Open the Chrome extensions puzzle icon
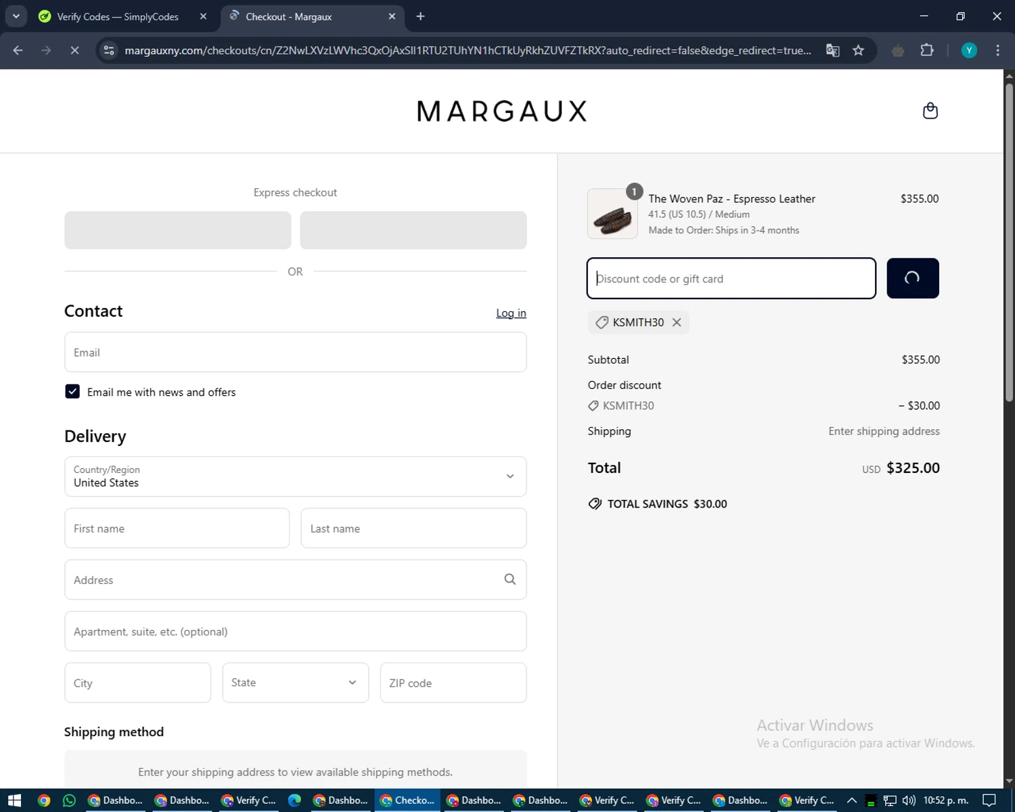The height and width of the screenshot is (812, 1015). click(x=927, y=50)
